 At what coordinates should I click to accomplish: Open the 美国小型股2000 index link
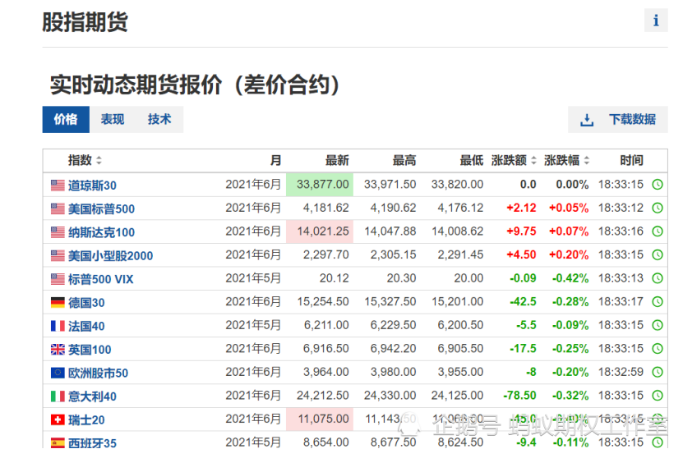tap(111, 256)
